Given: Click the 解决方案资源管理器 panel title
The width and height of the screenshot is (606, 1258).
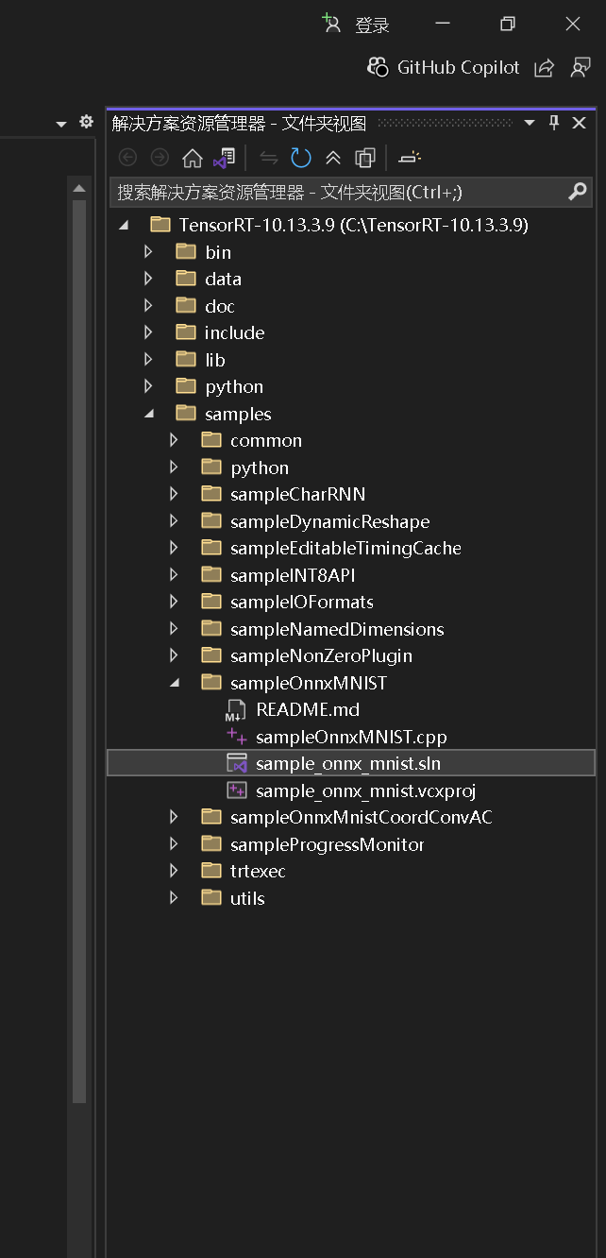Looking at the screenshot, I should click(x=239, y=123).
